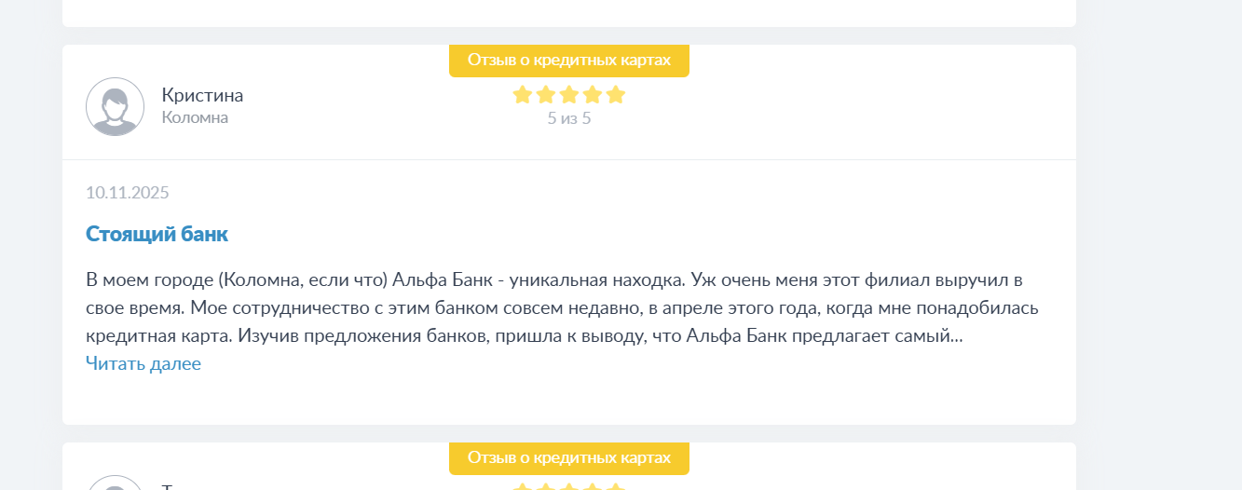Image resolution: width=1242 pixels, height=490 pixels.
Task: Open the 'Стоящий банк' review title
Action: pyautogui.click(x=157, y=234)
